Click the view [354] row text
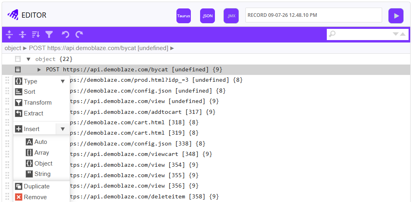 [134, 165]
